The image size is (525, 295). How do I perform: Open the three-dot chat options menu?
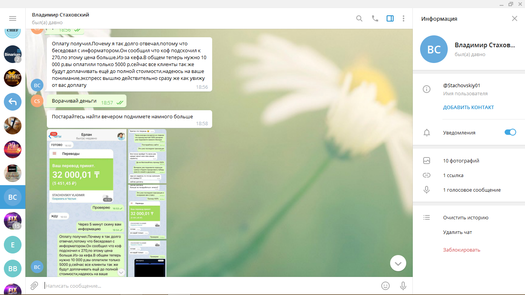(x=403, y=18)
